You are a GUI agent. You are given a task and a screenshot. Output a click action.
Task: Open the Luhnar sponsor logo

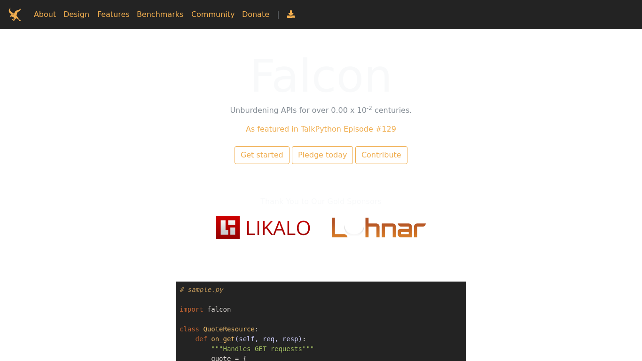pos(378,227)
